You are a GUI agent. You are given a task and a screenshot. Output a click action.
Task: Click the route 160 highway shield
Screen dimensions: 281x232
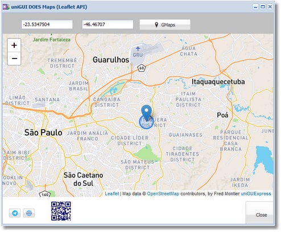point(45,194)
